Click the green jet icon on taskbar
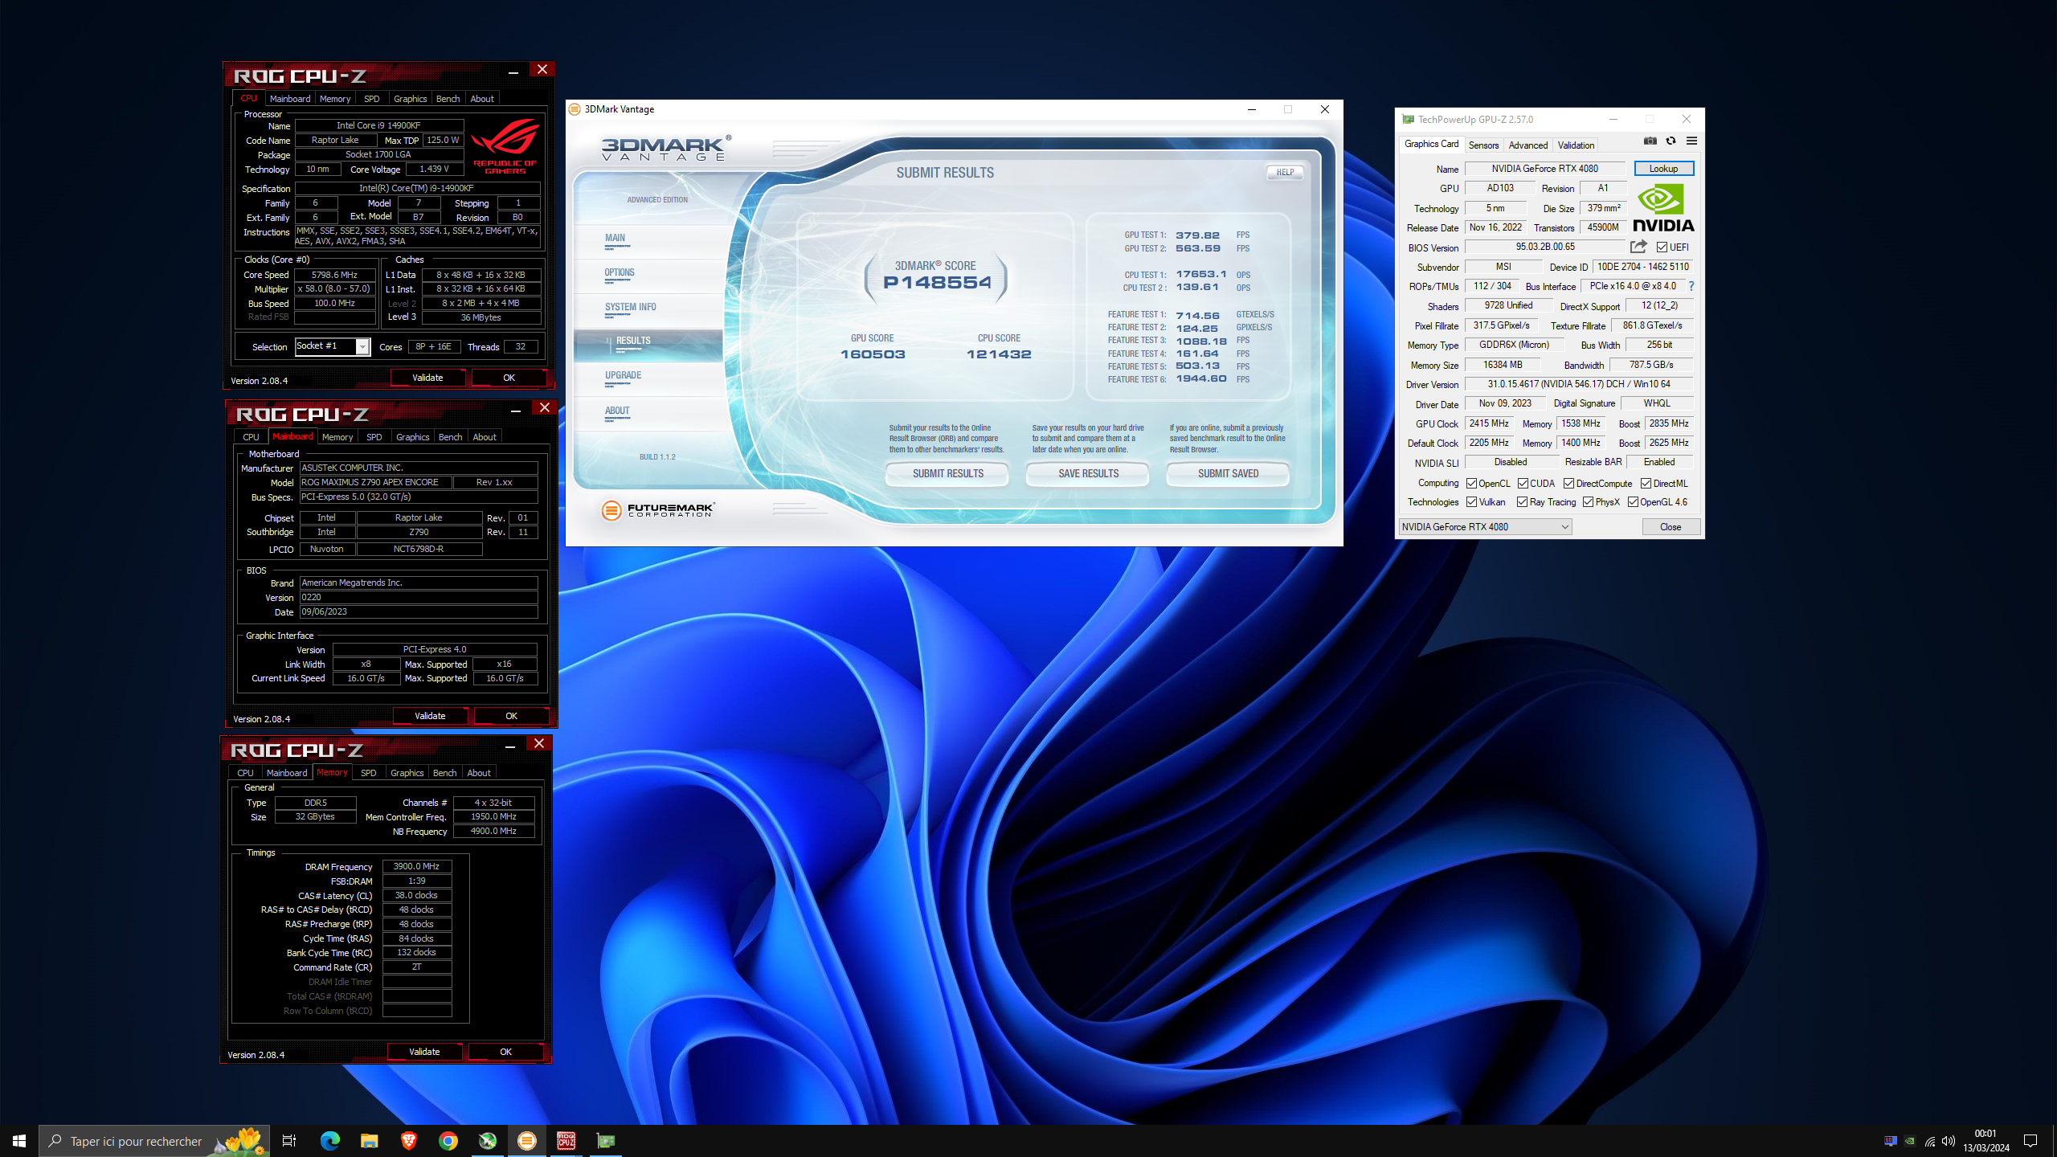Screen dimensions: 2057x1157 [x=488, y=1141]
